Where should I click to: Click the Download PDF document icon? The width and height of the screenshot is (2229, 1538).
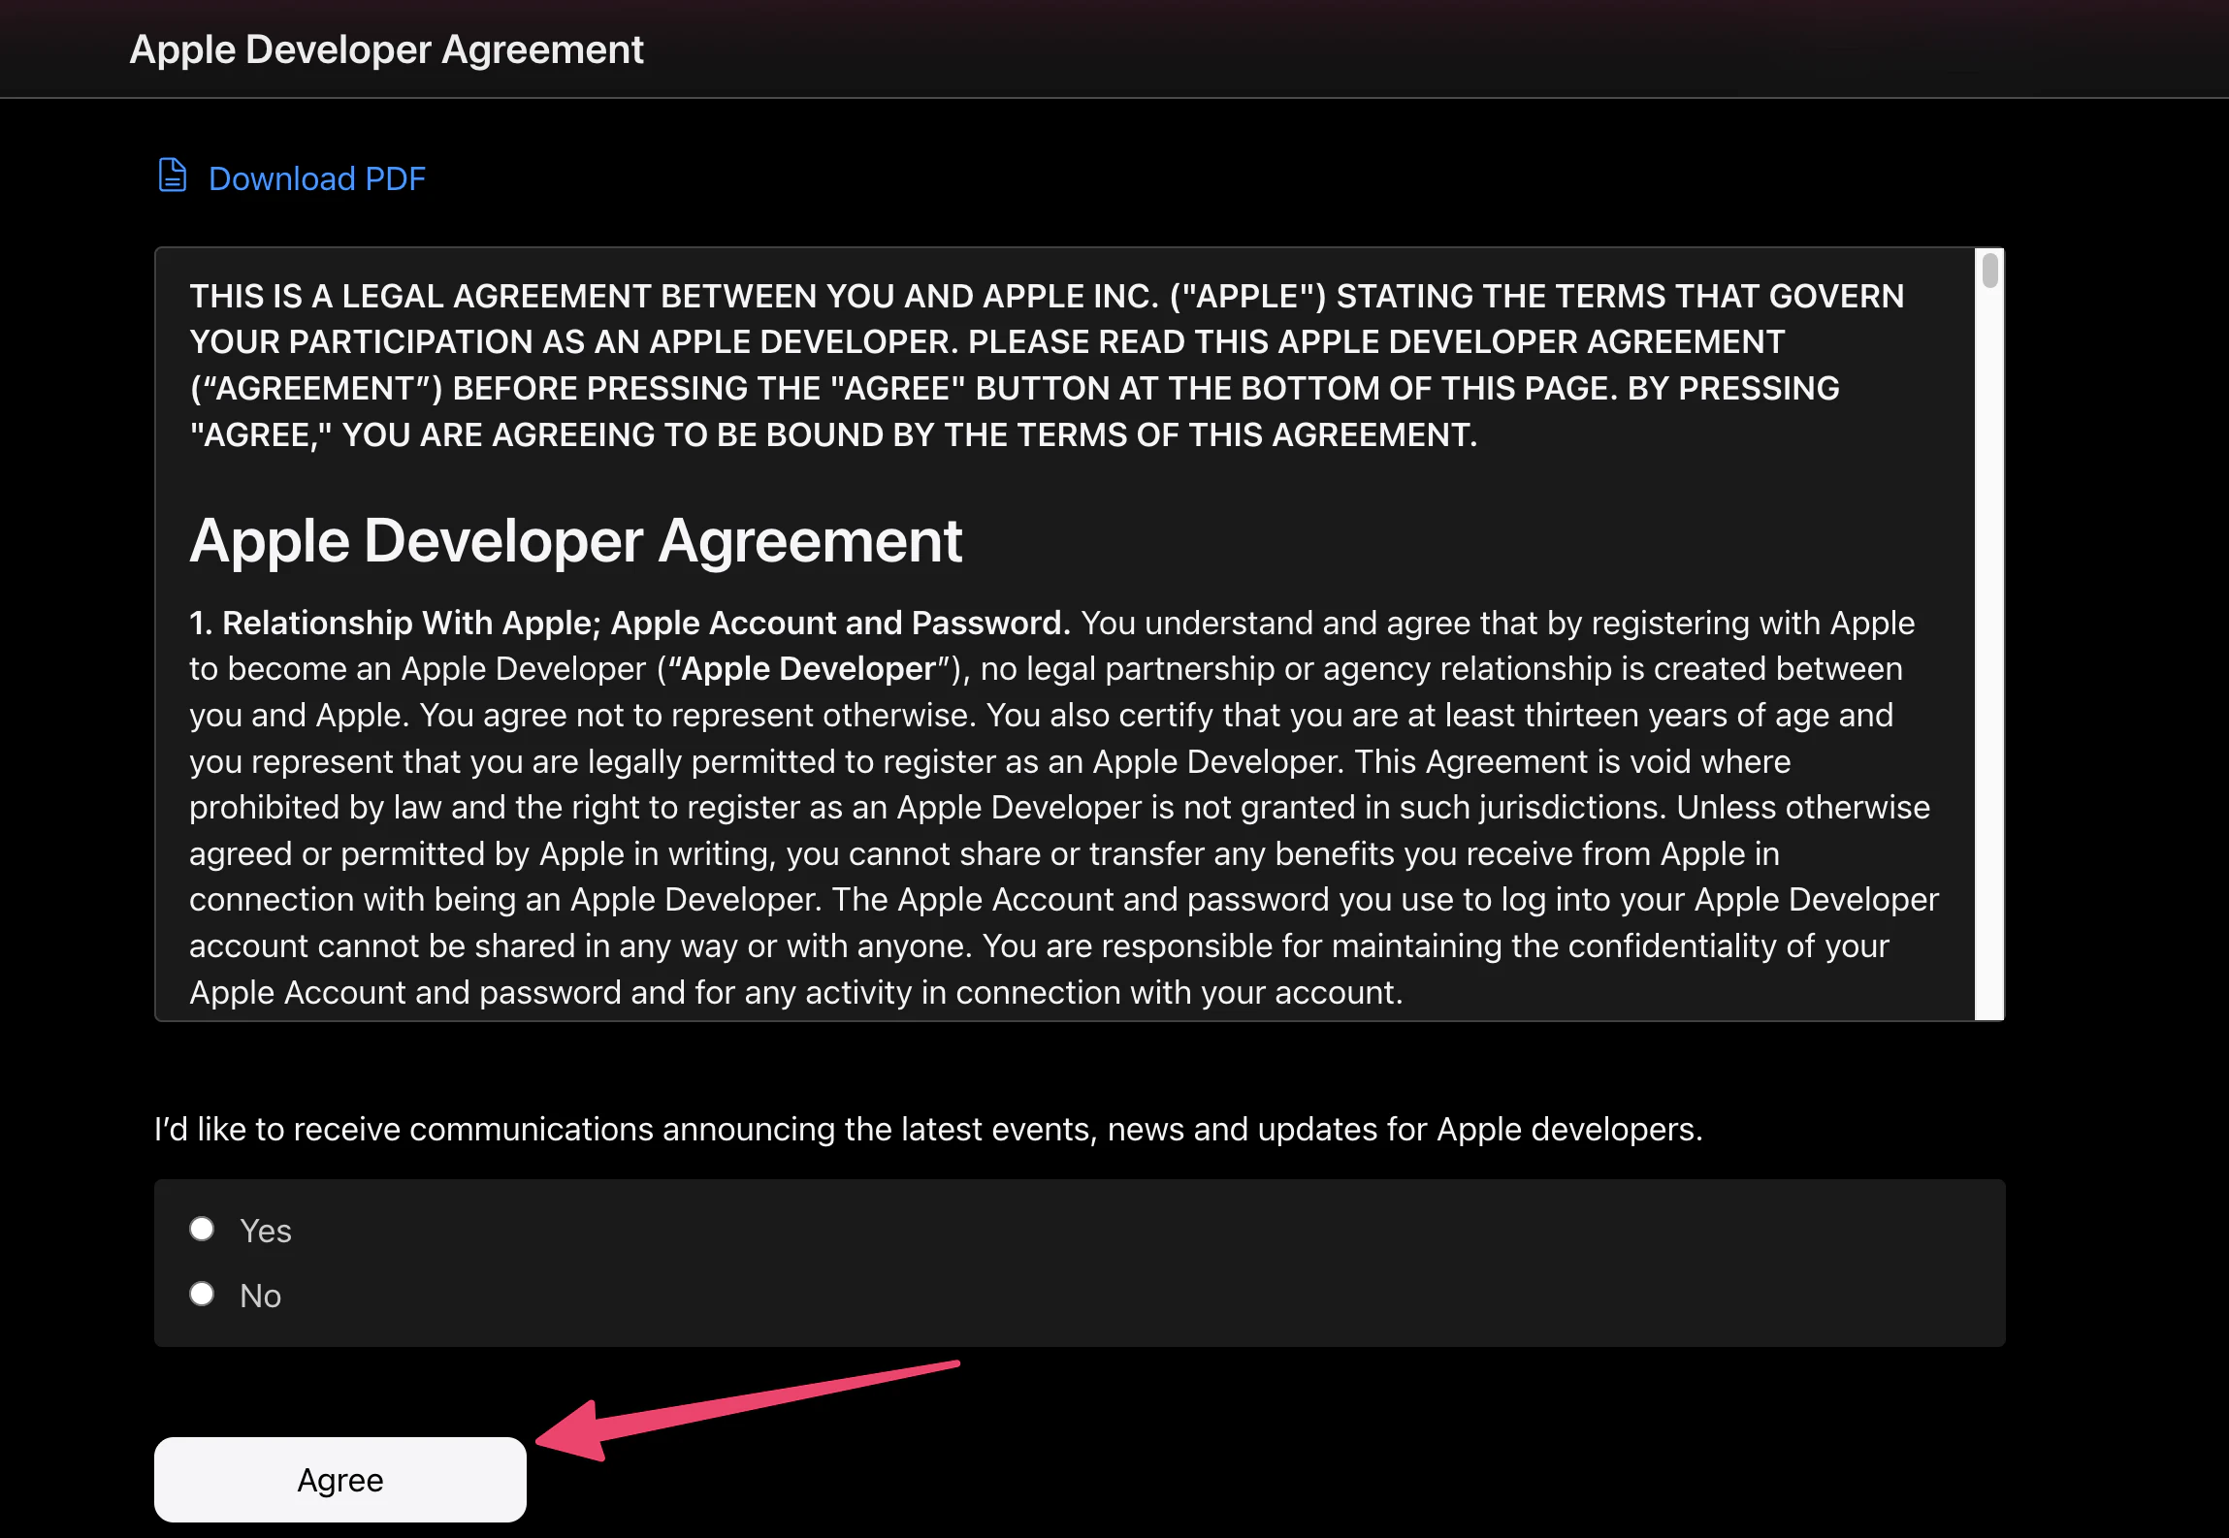tap(173, 176)
